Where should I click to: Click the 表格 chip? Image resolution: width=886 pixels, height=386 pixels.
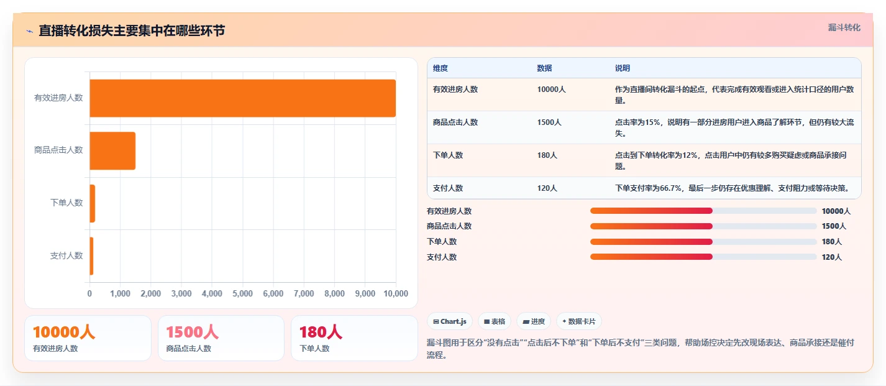click(x=495, y=321)
